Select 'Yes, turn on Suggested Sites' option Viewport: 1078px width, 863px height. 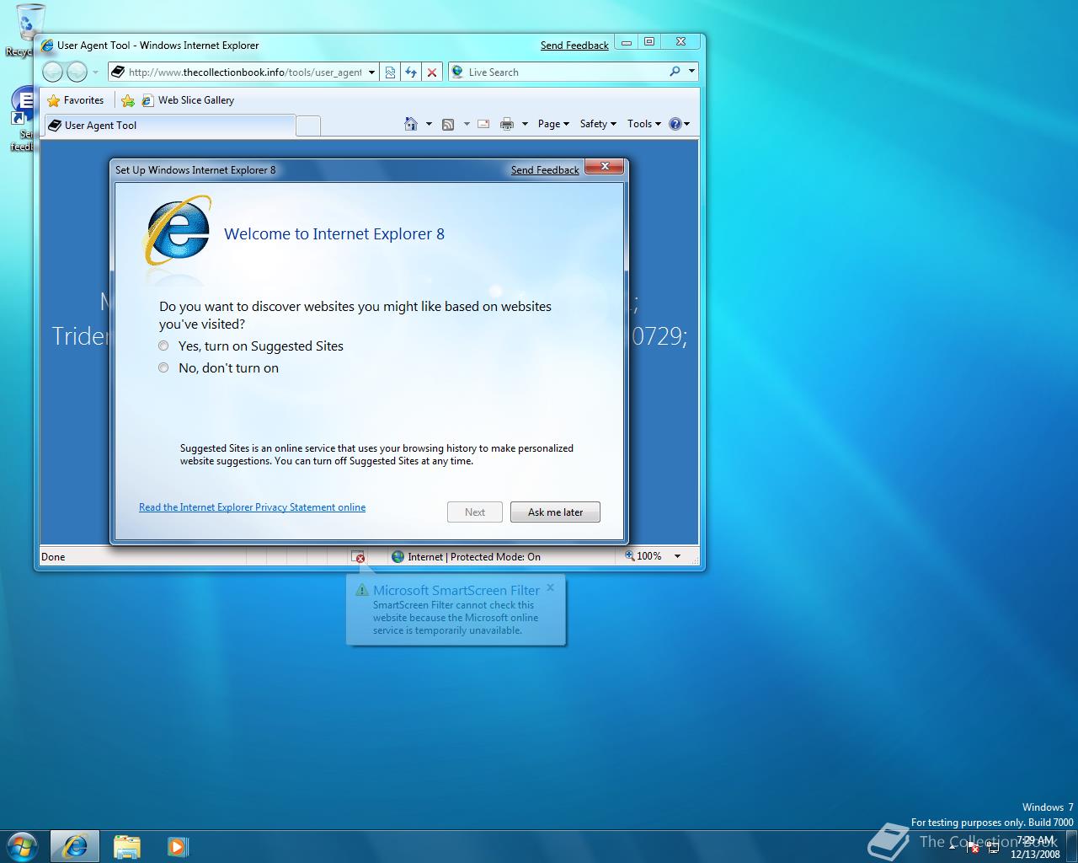(x=252, y=346)
